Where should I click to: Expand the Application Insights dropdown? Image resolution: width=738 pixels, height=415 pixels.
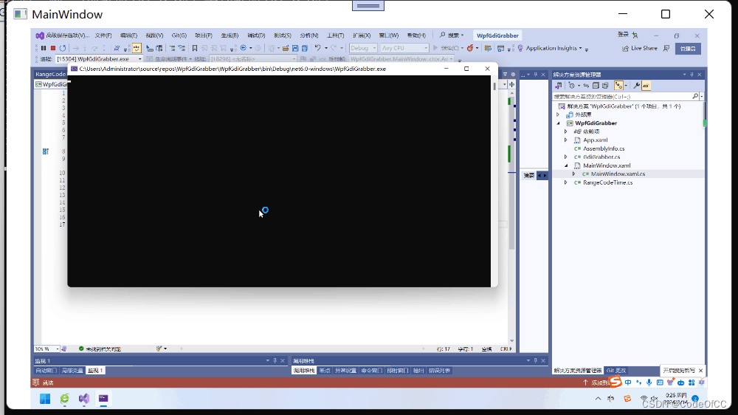coord(580,48)
